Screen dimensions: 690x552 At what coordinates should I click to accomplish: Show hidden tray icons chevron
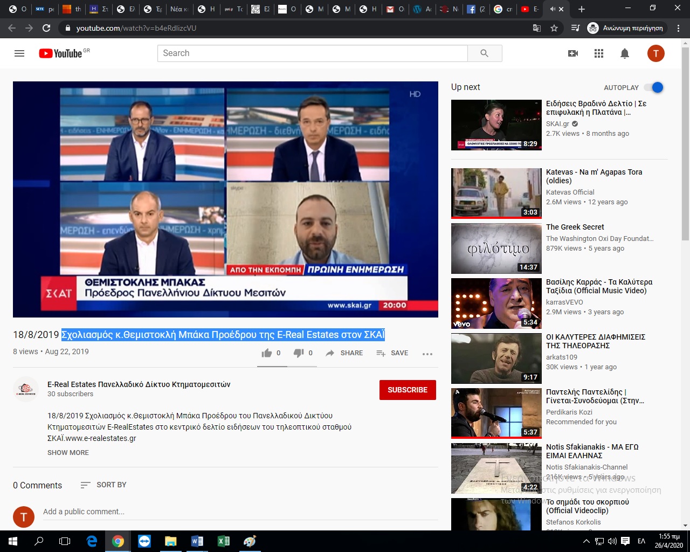586,541
